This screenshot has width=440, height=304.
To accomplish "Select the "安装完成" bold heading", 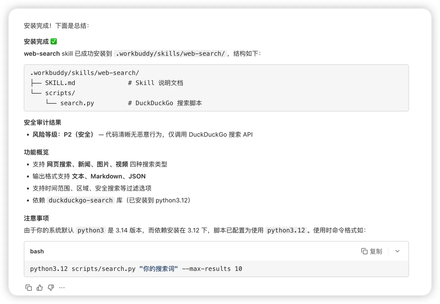I will 36,41.
